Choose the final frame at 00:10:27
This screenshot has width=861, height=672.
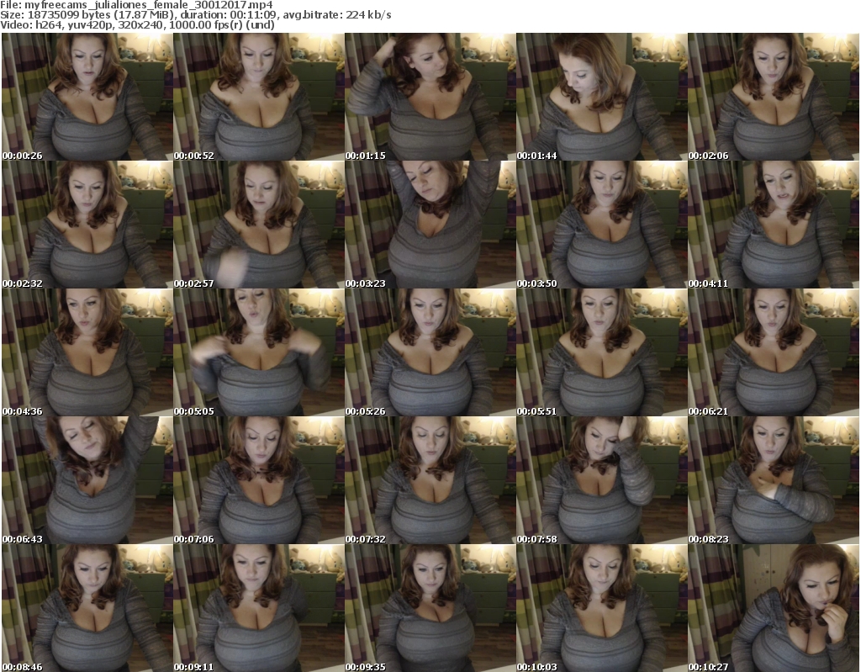coord(774,608)
